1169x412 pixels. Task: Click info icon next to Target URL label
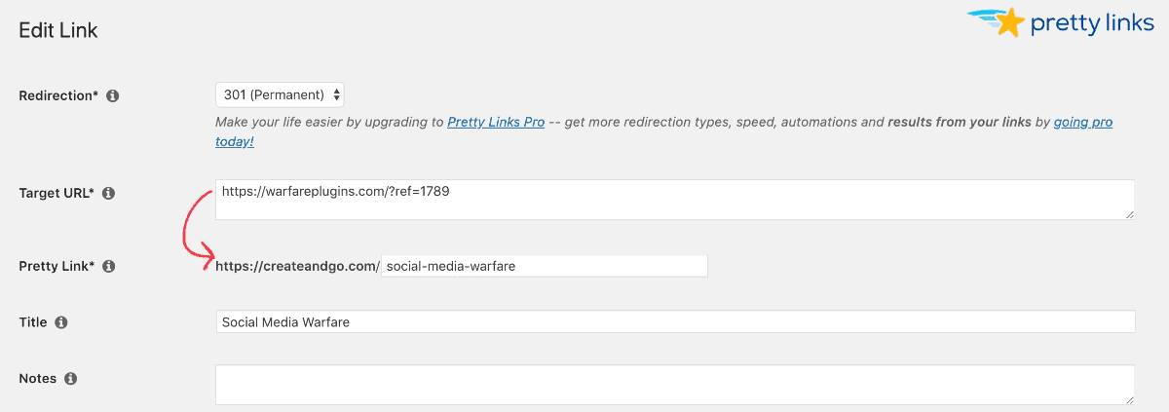(109, 194)
